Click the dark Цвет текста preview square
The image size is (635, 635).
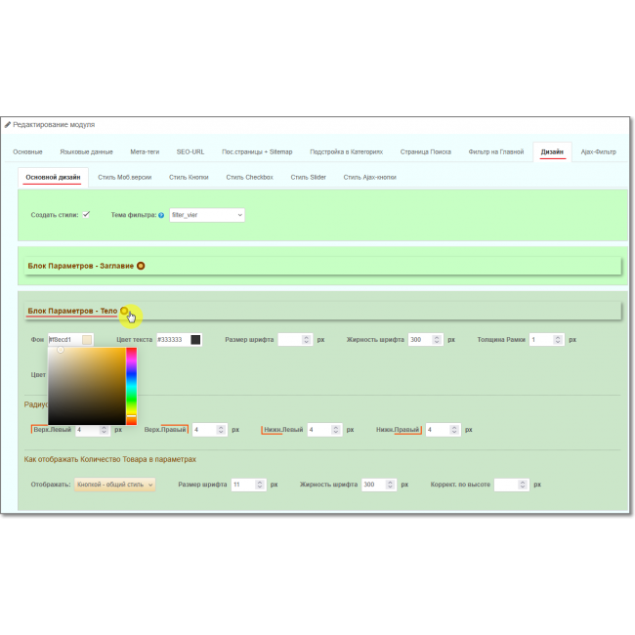click(x=195, y=340)
